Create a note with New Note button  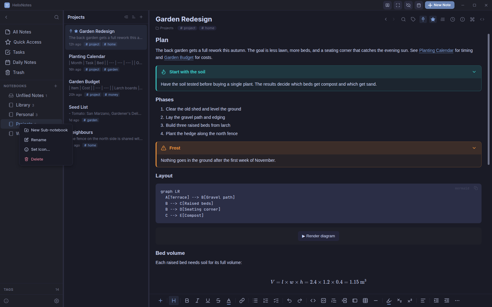pyautogui.click(x=439, y=5)
